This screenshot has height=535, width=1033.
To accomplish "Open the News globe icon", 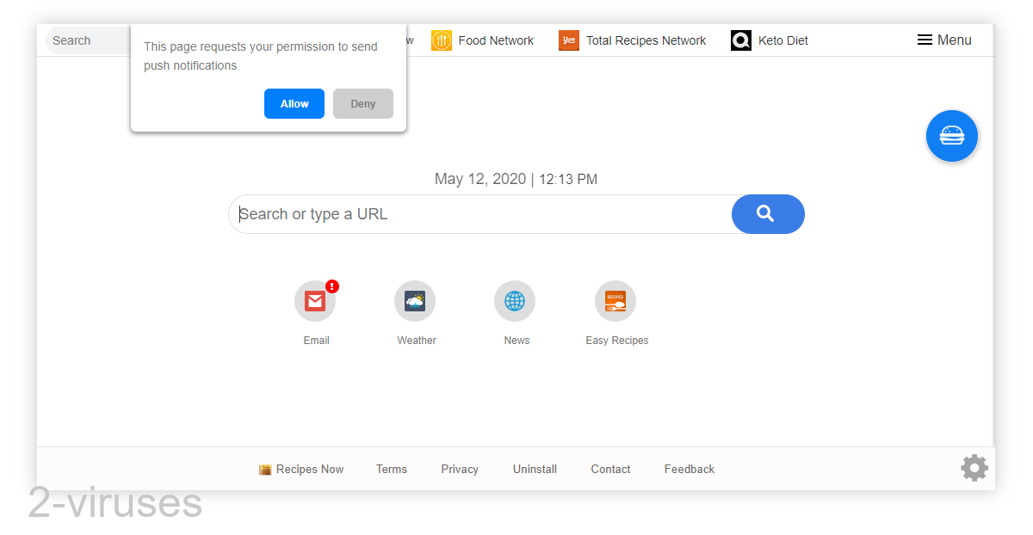I will click(515, 301).
